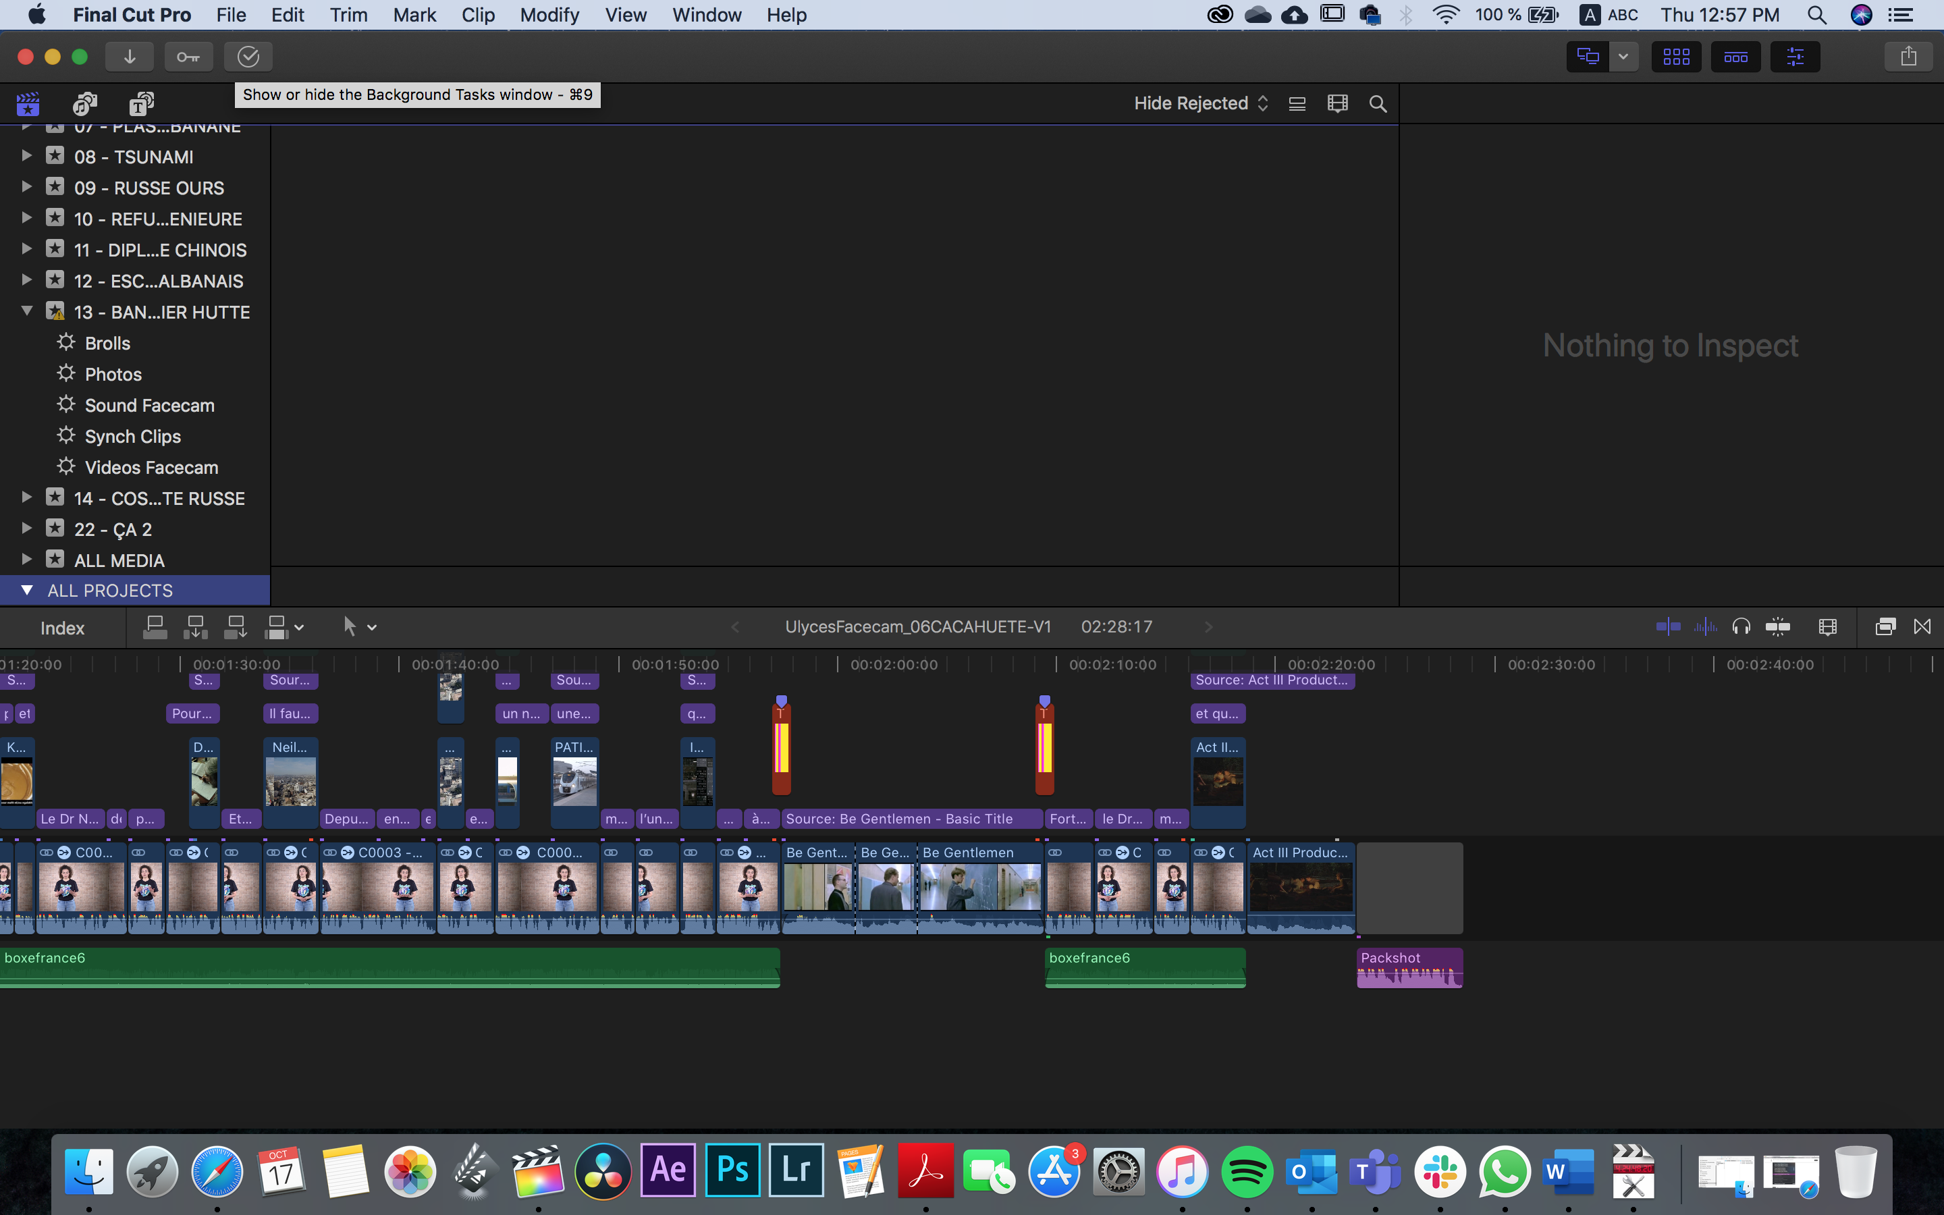Screen dimensions: 1944x1215
Task: Open the Background Tasks checkmark button
Action: tap(248, 56)
